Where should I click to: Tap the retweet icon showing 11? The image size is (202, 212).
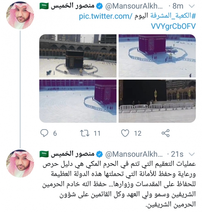click(85, 133)
